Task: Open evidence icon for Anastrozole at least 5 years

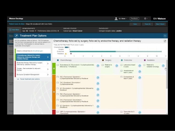Action: (x=140, y=71)
